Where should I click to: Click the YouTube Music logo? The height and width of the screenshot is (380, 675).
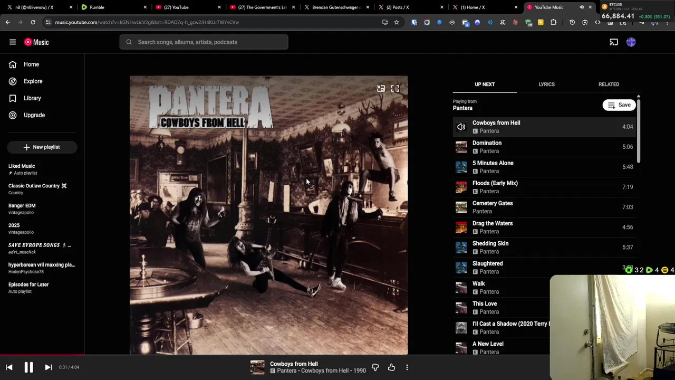pos(36,42)
